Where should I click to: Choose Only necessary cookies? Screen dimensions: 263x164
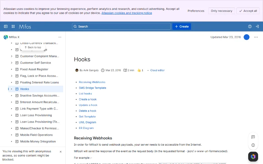point(221,11)
